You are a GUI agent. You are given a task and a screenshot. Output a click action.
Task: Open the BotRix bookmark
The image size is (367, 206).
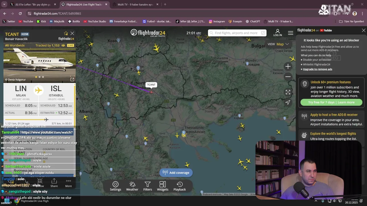[74, 21]
